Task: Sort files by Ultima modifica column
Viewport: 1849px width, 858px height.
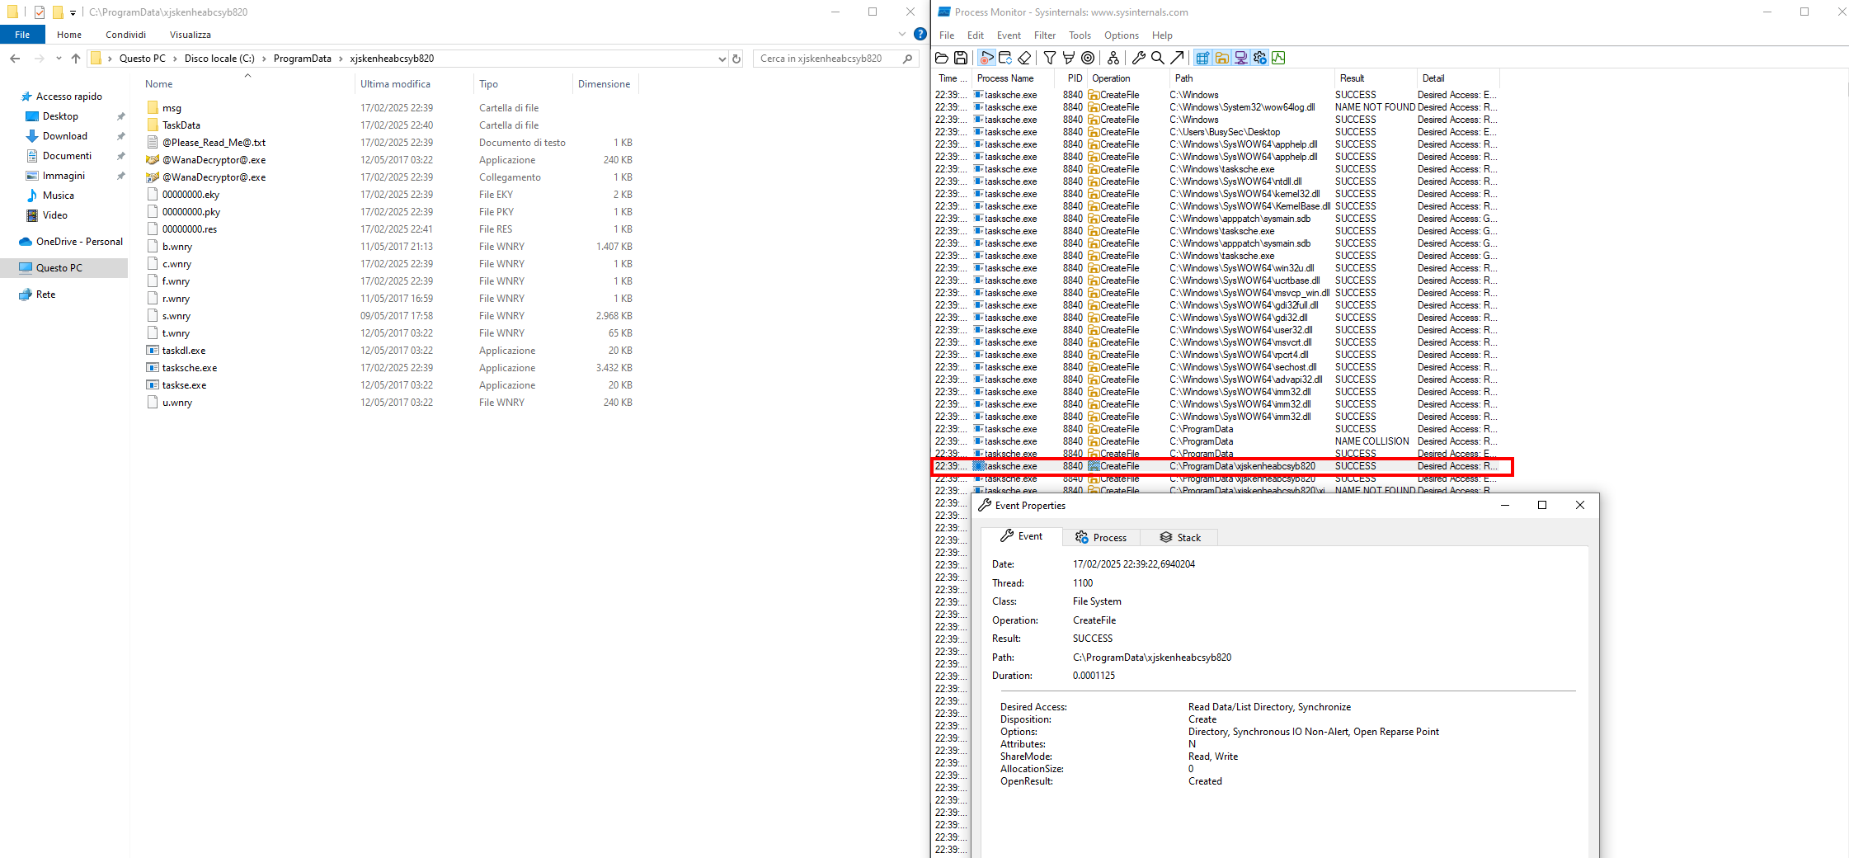Action: pyautogui.click(x=414, y=84)
